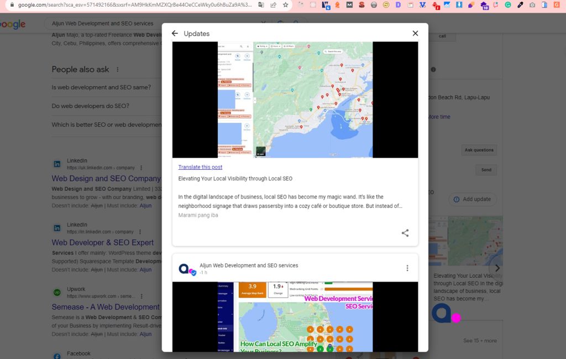Click Must include Aljun under first LinkedIn result
This screenshot has height=359, width=566.
click(x=145, y=206)
